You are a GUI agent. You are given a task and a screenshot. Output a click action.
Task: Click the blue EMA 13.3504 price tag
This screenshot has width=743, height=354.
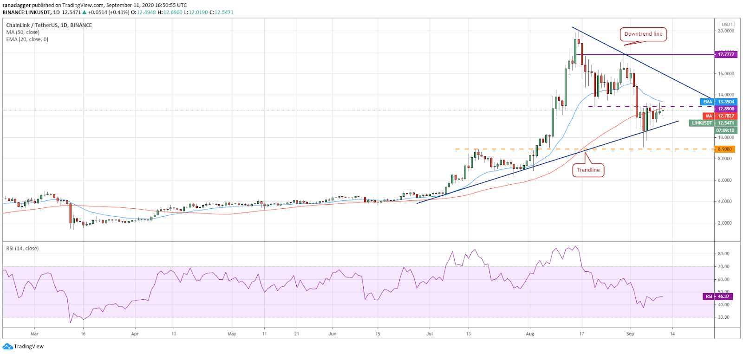click(x=719, y=102)
